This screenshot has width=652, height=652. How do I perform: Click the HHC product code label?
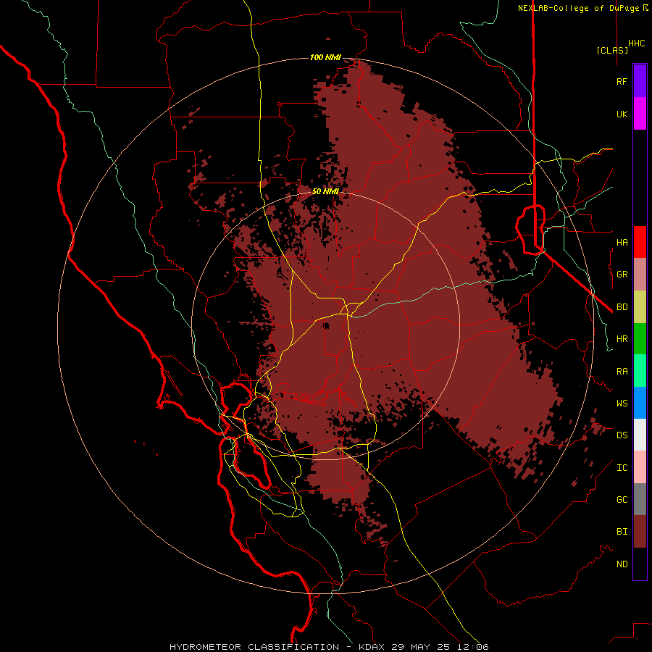click(x=636, y=43)
